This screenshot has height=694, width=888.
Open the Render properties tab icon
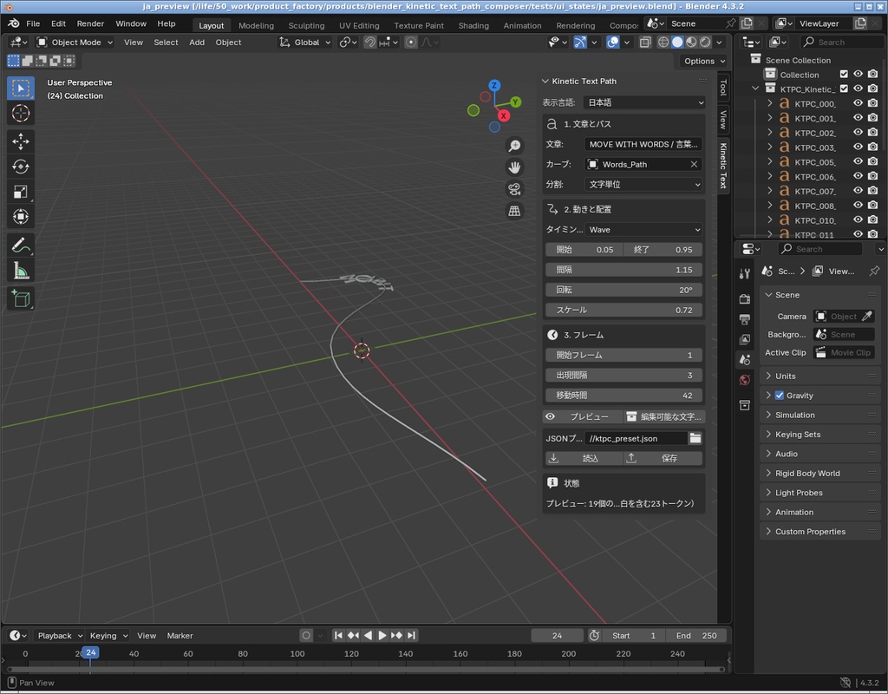[745, 298]
